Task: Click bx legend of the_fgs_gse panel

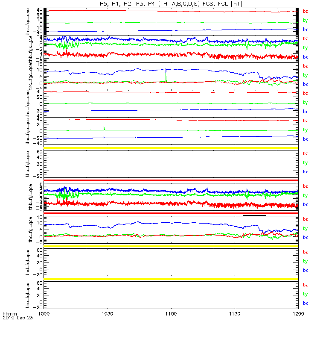Action: 305,139
